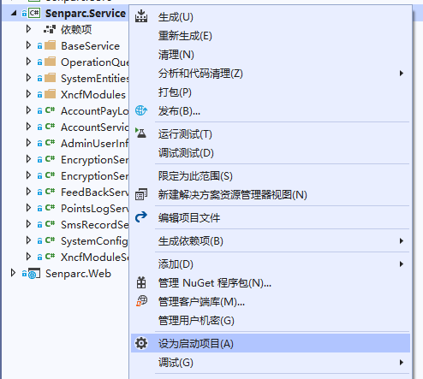Expand the OperationQue folder node
Screen dimensions: 423x379
pos(28,62)
